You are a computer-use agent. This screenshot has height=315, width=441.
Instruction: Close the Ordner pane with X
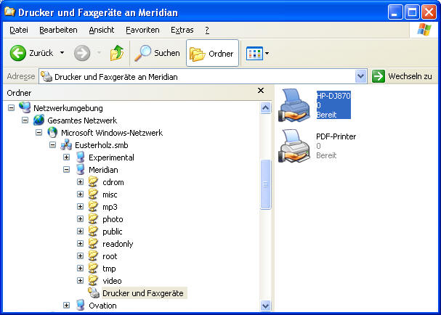point(261,91)
